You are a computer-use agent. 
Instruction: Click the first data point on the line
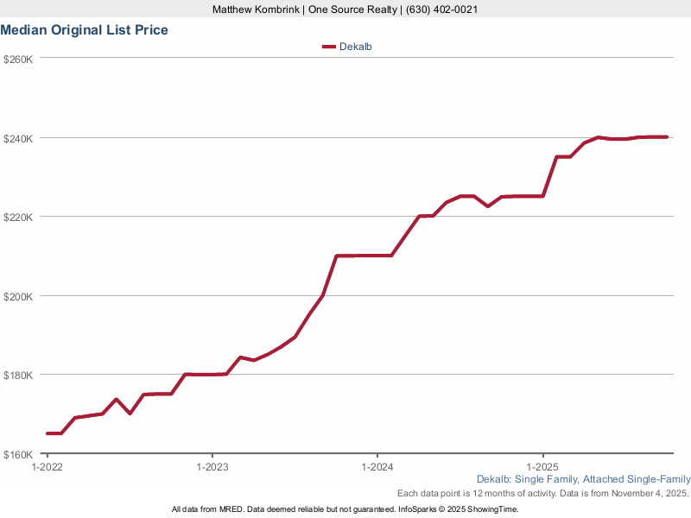(47, 433)
